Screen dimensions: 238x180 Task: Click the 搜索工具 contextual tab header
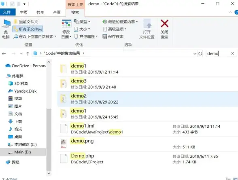point(75,4)
